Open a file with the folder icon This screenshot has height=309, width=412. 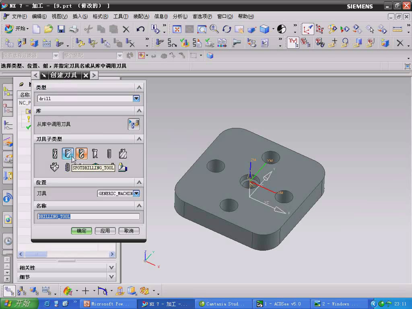coord(49,29)
